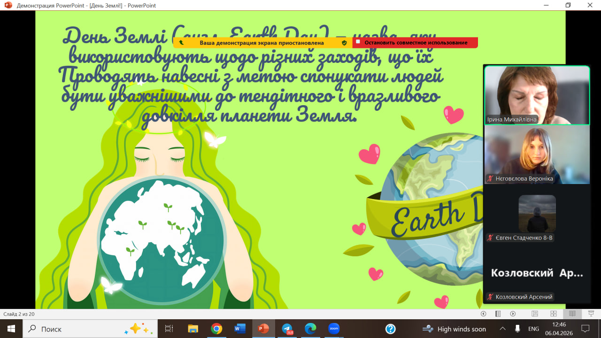Viewport: 601px width, 338px height.
Task: Go to previous slide using status bar arrow
Action: coord(483,314)
